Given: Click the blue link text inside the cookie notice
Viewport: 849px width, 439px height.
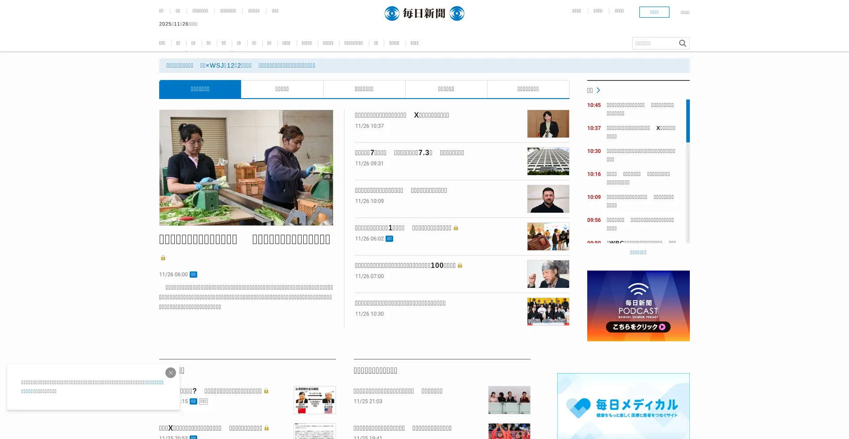Looking at the screenshot, I should click(x=154, y=382).
